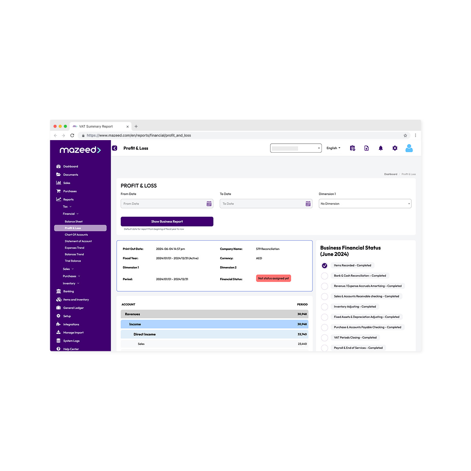Open the Dimension 1 No Dimension dropdown
471x471 pixels.
tap(365, 204)
